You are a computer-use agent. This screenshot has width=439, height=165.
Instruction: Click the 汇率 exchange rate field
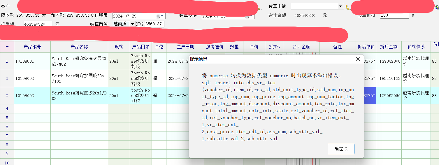(154, 24)
